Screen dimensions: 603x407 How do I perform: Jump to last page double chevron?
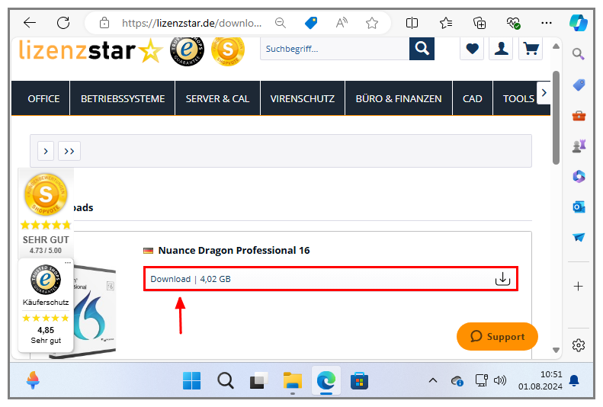pos(69,151)
